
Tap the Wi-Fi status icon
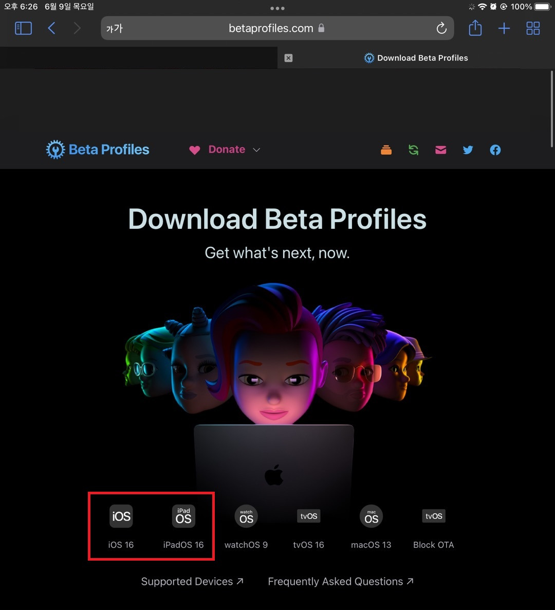click(x=483, y=7)
